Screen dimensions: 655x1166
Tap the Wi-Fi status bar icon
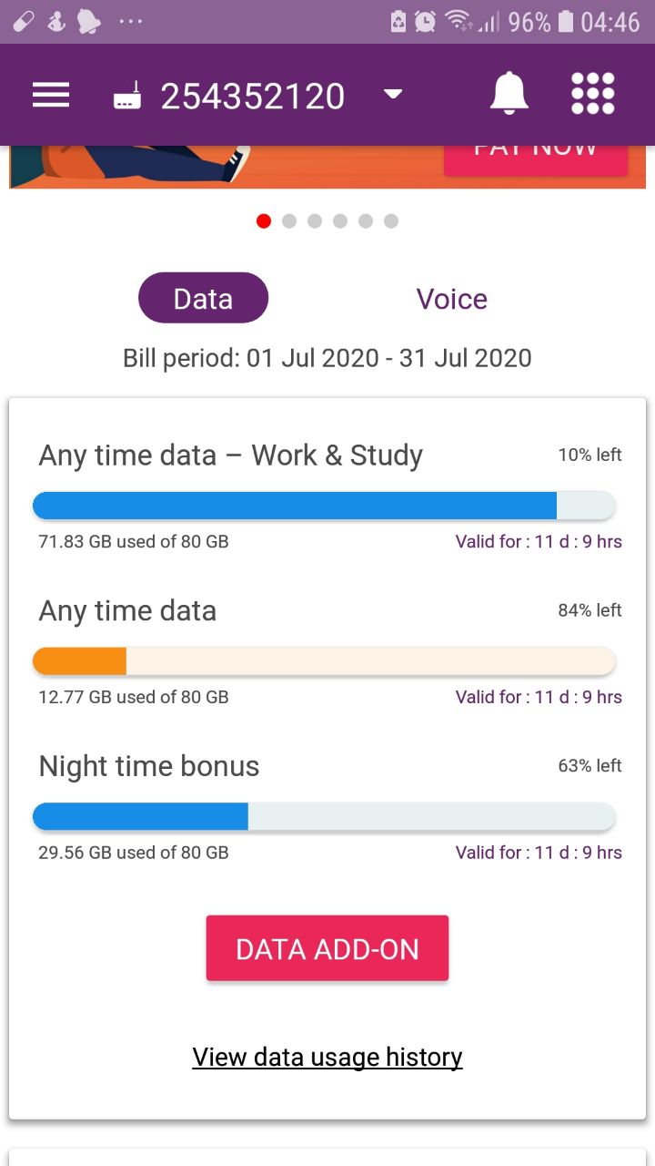point(458,22)
